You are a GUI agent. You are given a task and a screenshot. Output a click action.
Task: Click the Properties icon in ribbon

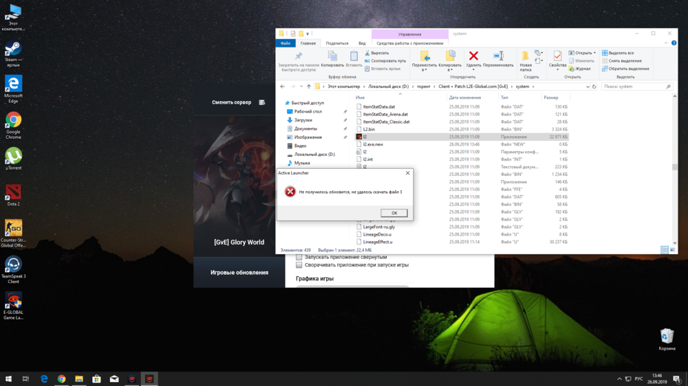point(557,56)
